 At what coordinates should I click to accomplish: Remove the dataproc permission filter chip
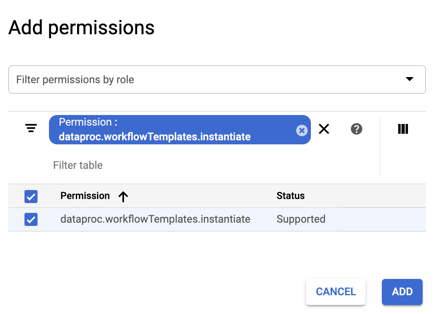[302, 130]
